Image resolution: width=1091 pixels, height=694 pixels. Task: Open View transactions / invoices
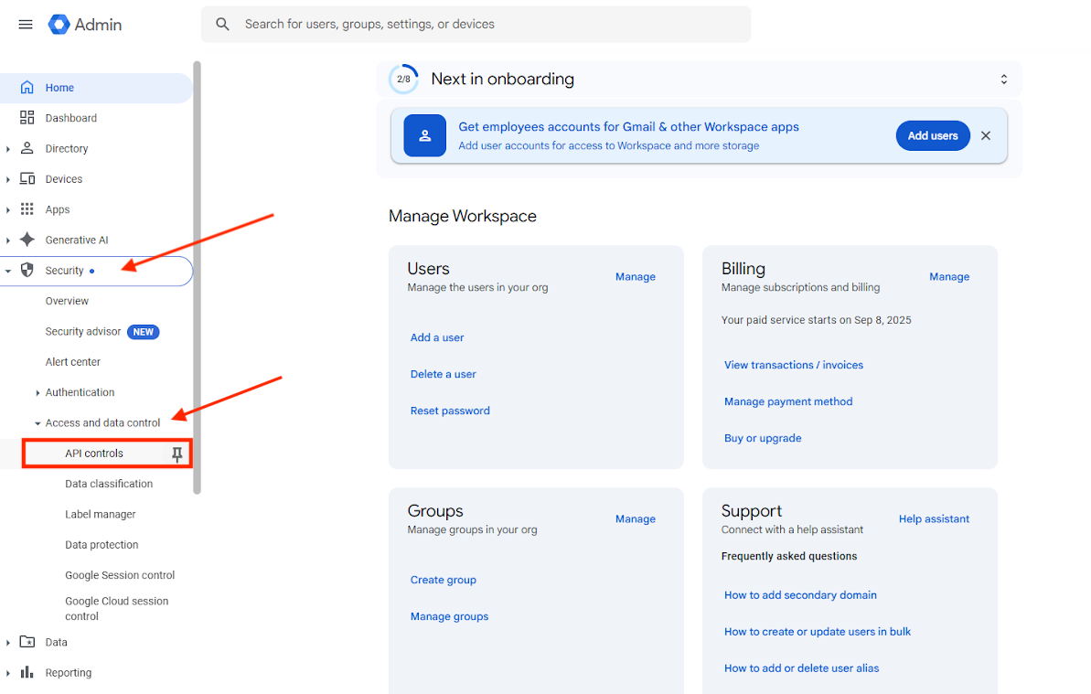tap(793, 365)
